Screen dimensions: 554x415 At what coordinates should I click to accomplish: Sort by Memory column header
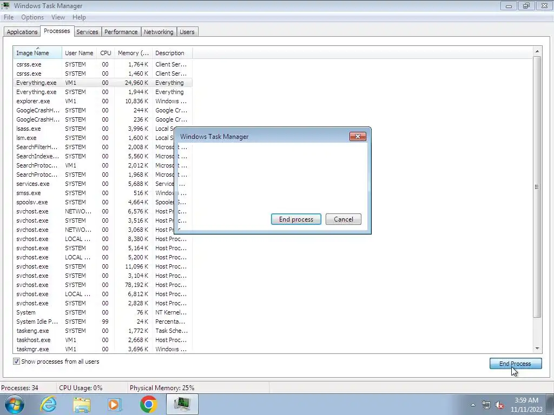click(x=133, y=53)
